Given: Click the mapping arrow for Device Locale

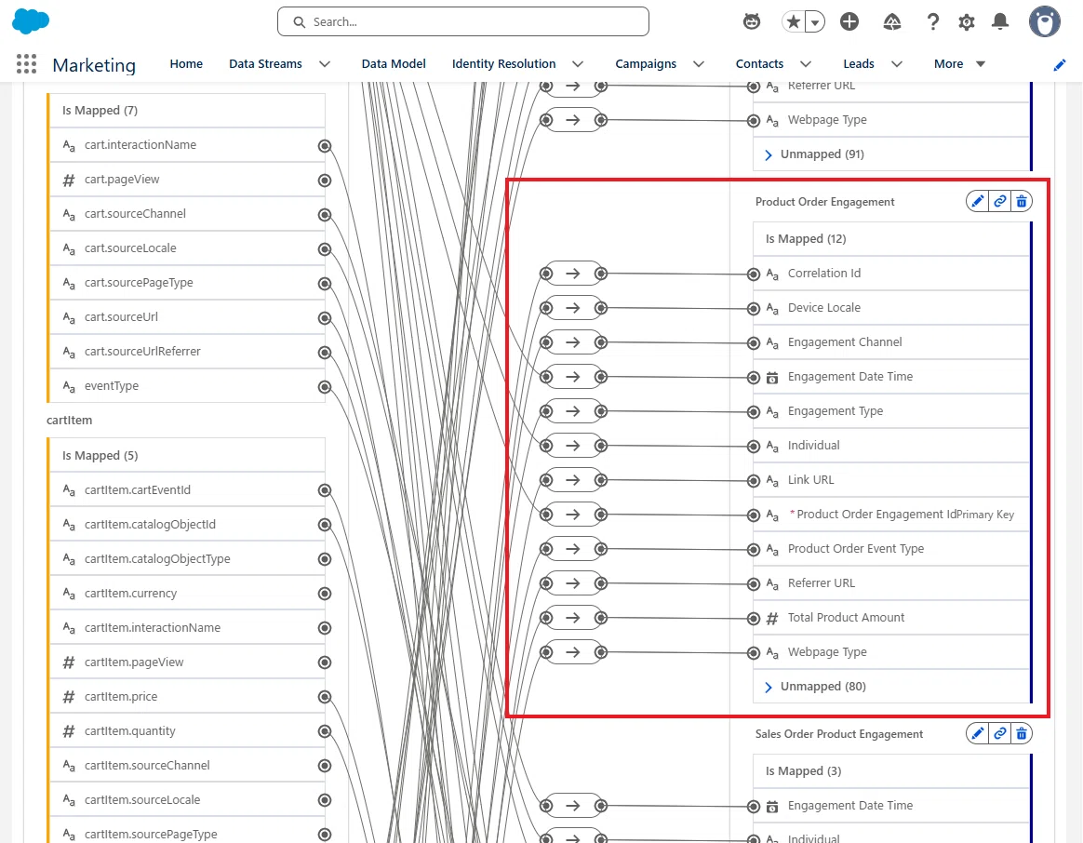Looking at the screenshot, I should (x=573, y=308).
